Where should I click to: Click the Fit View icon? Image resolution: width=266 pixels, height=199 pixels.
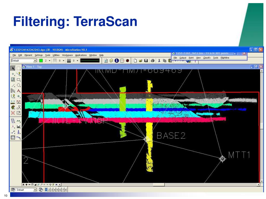[35, 184]
